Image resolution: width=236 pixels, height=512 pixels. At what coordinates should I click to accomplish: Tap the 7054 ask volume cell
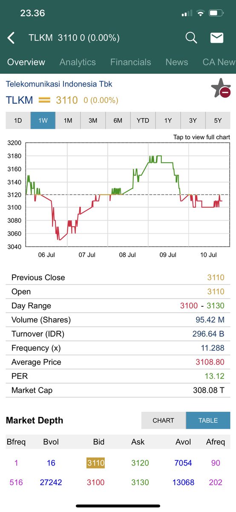[183, 463]
